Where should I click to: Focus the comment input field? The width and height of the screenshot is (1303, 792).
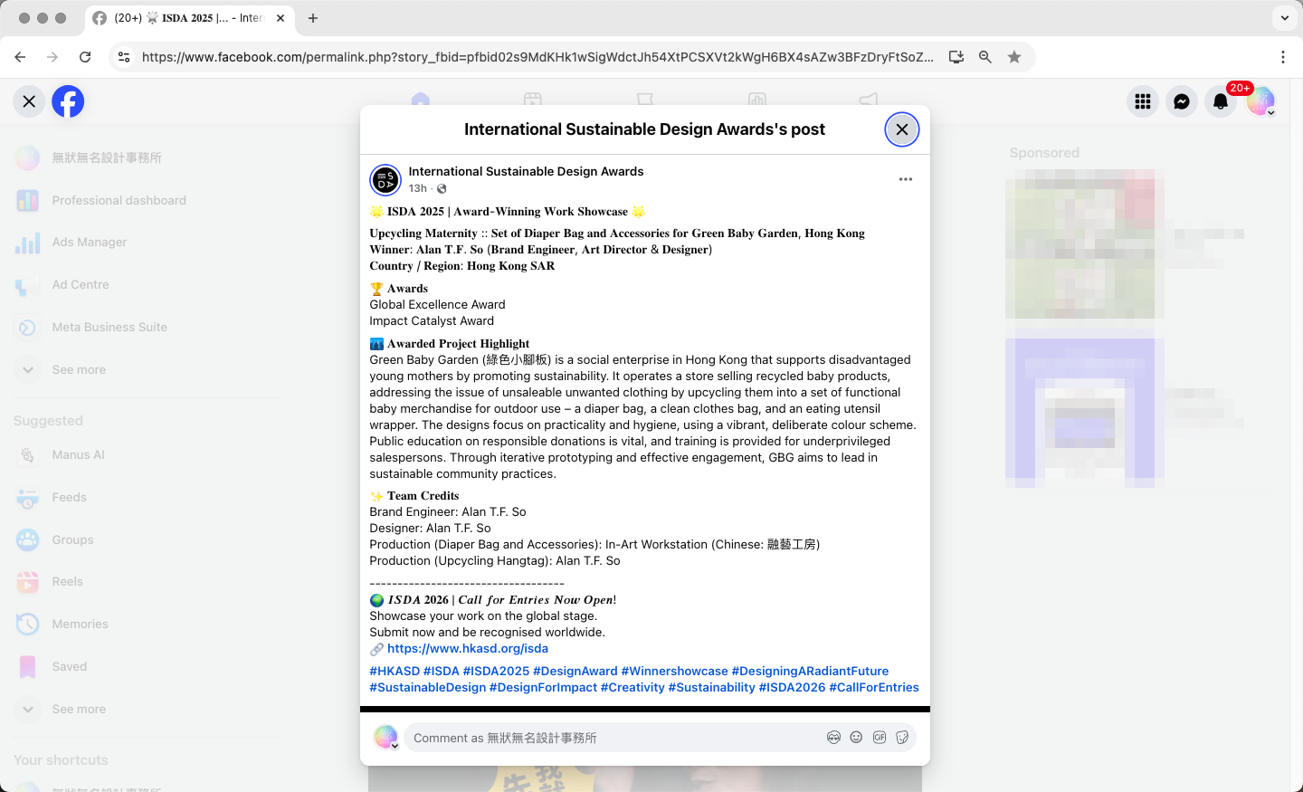(x=615, y=738)
